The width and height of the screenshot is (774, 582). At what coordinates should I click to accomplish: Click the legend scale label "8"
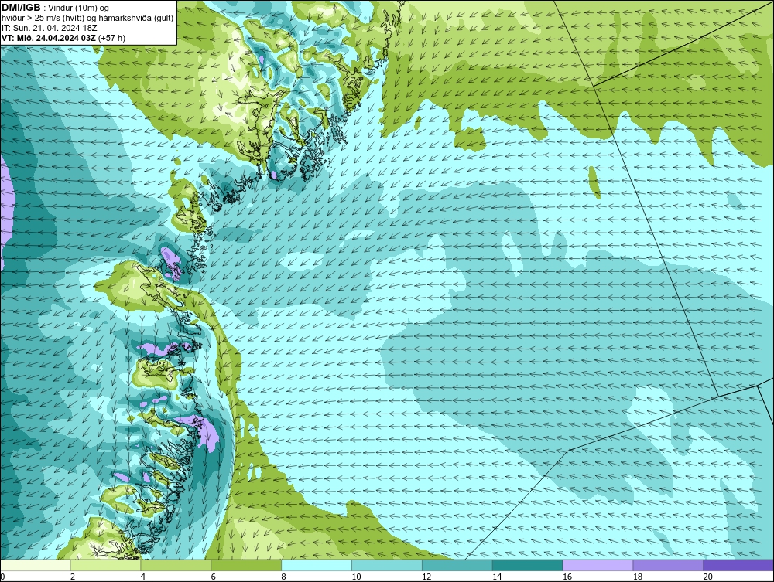283,577
